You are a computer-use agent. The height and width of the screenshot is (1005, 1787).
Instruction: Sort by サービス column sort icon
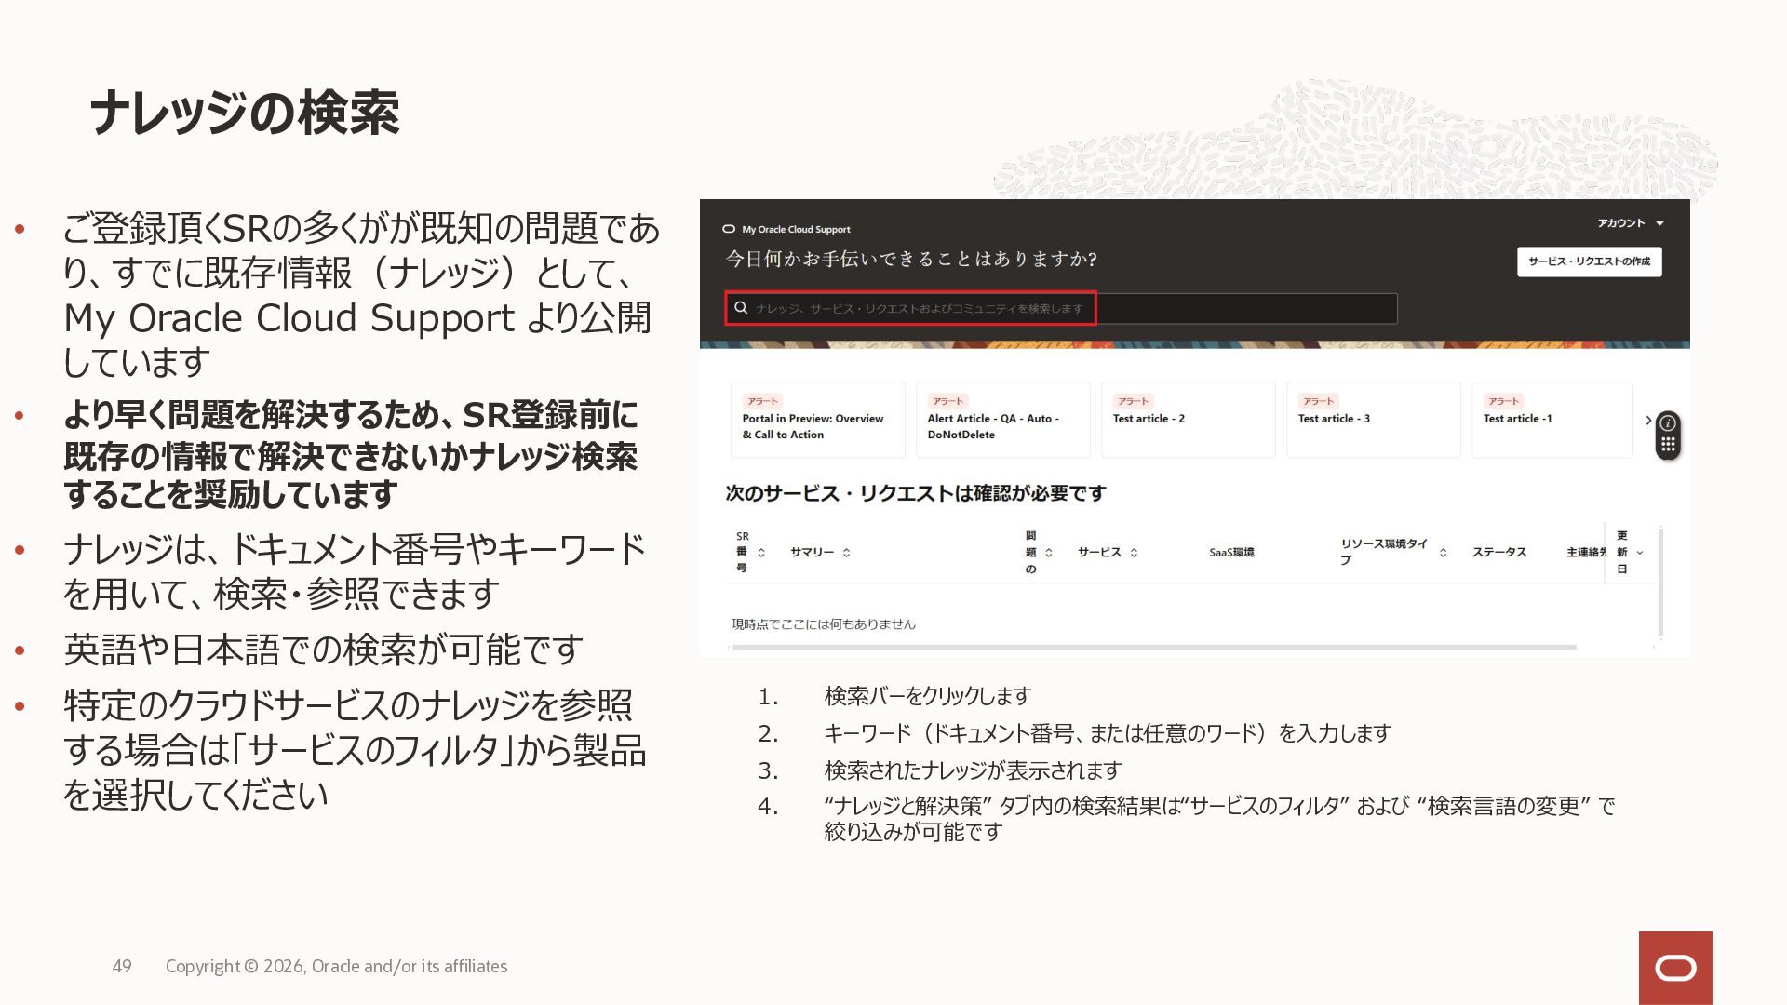[1134, 553]
